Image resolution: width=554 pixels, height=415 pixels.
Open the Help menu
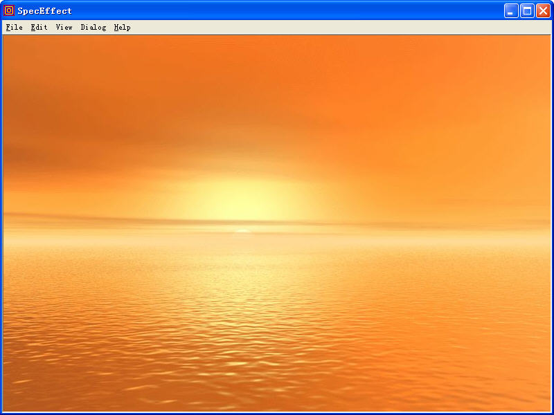(x=123, y=28)
